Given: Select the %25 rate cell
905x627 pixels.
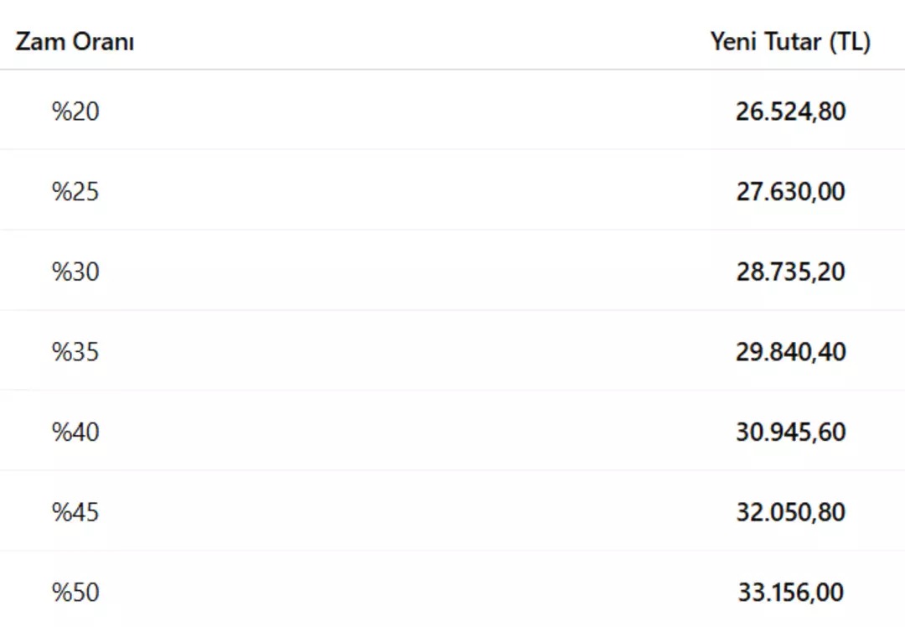Looking at the screenshot, I should click(x=75, y=191).
